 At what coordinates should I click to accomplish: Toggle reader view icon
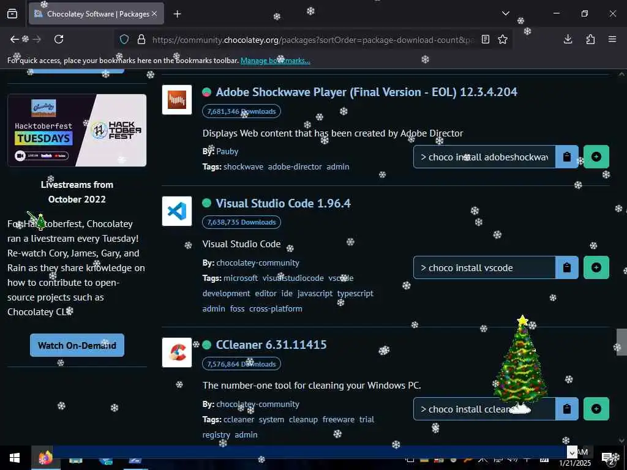tap(486, 39)
